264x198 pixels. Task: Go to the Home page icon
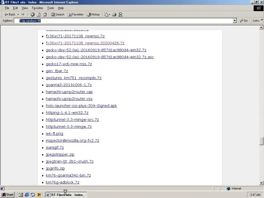pyautogui.click(x=45, y=14)
